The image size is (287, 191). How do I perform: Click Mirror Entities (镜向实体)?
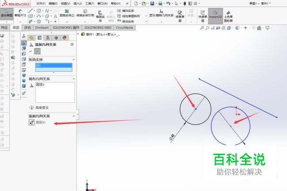(x=126, y=11)
